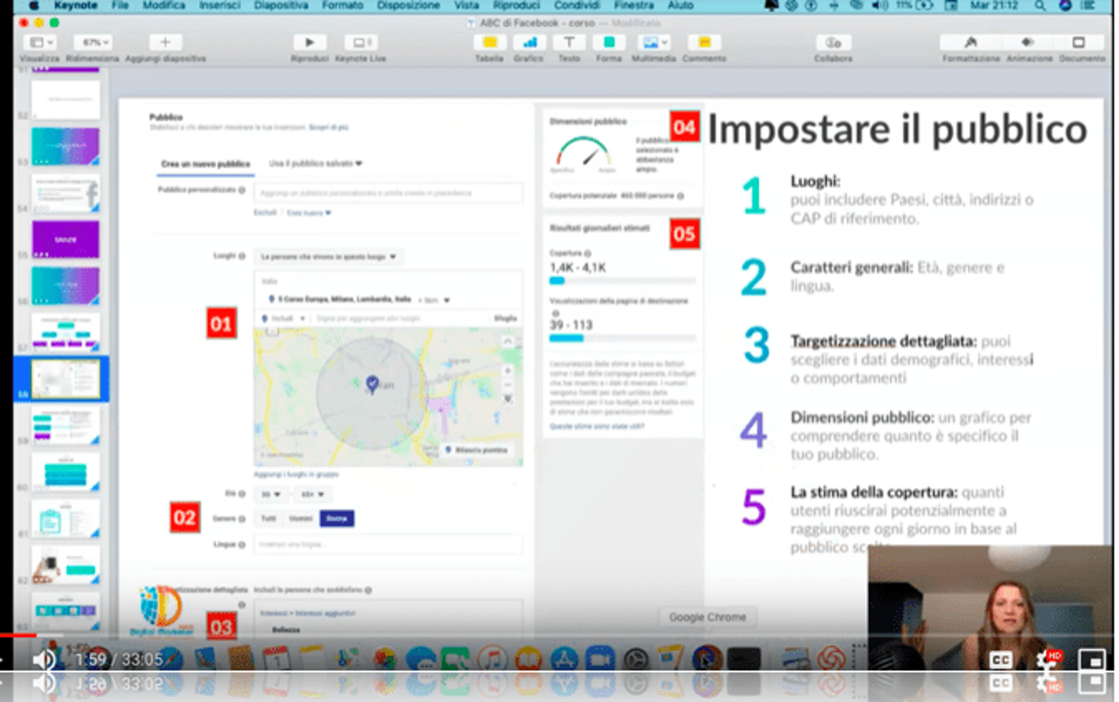Toggle the video miniplayer mode
This screenshot has height=702, width=1119.
point(1092,660)
